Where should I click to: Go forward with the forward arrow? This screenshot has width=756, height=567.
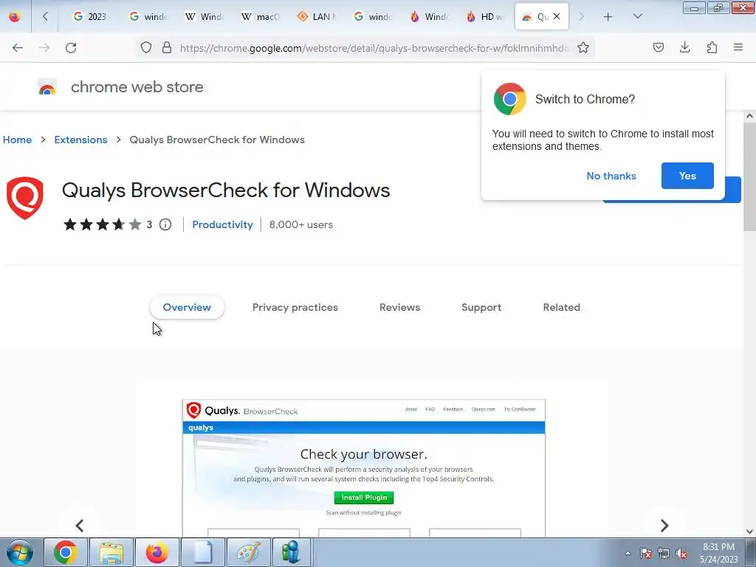coord(44,47)
